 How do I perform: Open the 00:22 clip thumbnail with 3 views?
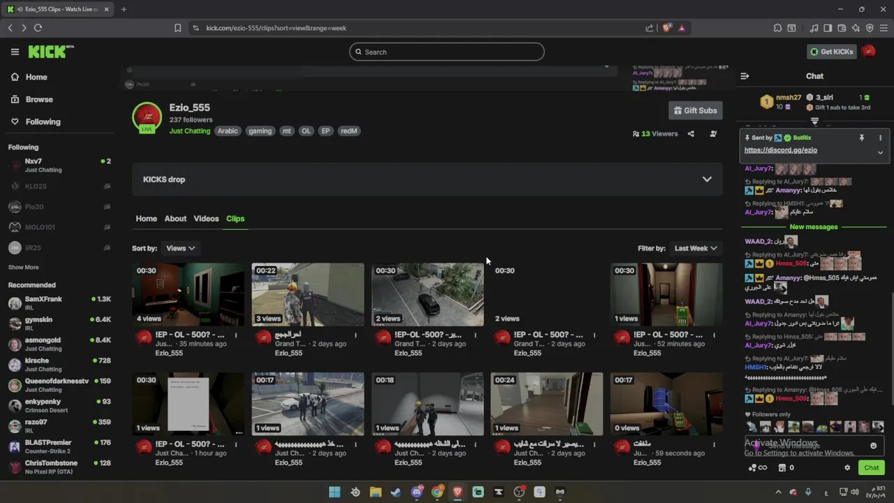tap(308, 295)
